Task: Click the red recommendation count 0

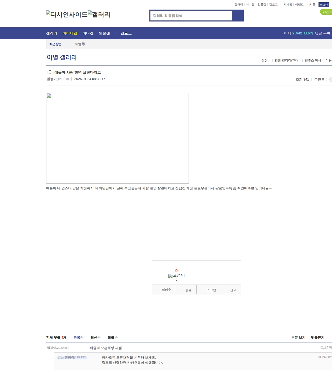Action: (176, 271)
